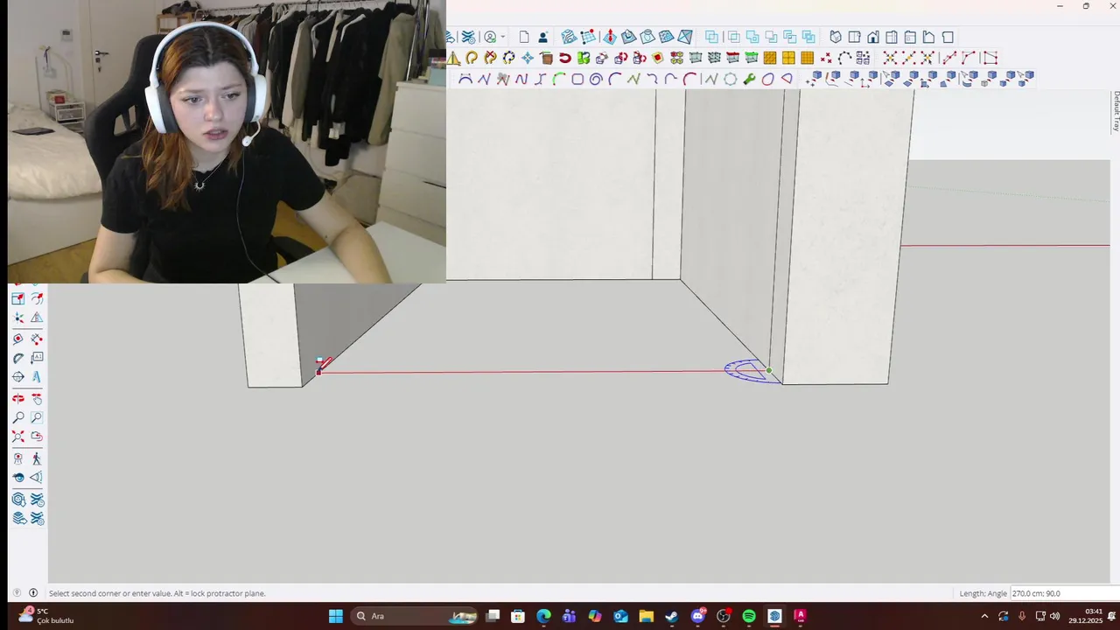Click the blank new document icon
Viewport: 1120px width, 630px height.
pos(524,37)
